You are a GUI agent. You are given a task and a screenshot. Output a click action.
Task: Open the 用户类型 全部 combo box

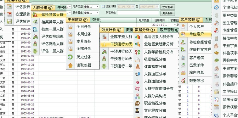click(x=91, y=7)
